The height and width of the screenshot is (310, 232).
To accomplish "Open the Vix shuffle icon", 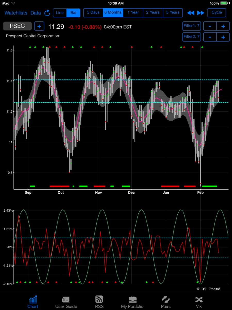I will pyautogui.click(x=199, y=300).
